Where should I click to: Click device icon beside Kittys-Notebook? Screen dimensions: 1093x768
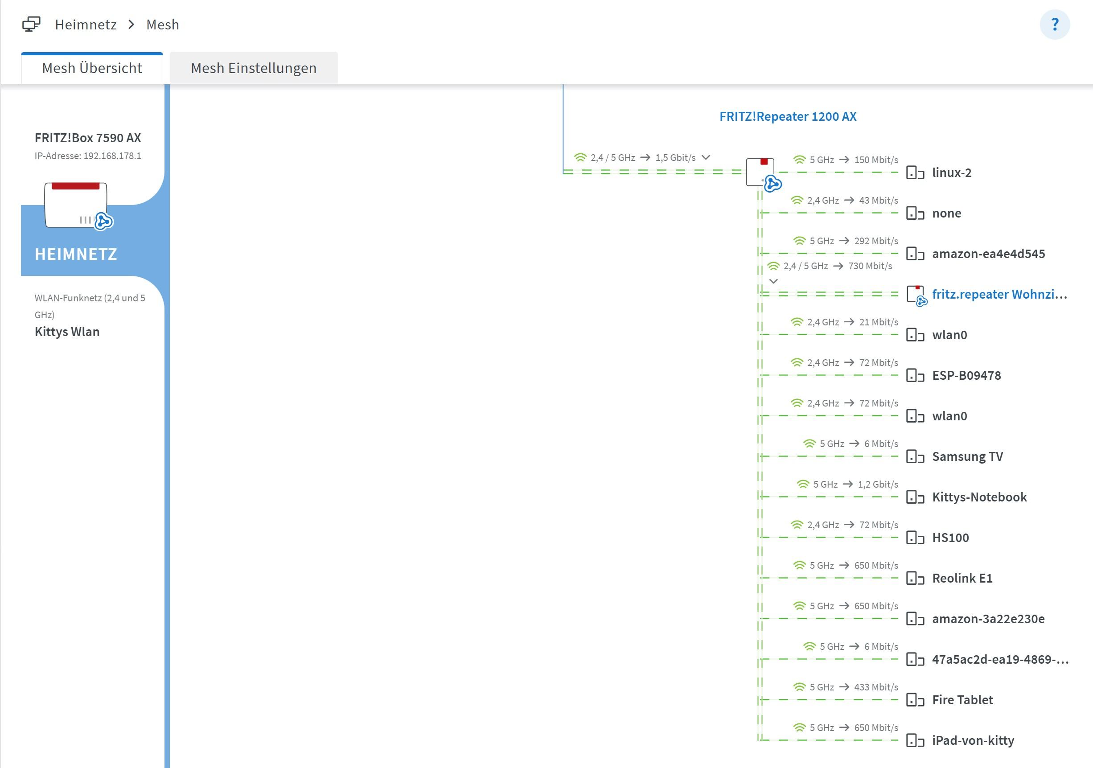click(915, 497)
